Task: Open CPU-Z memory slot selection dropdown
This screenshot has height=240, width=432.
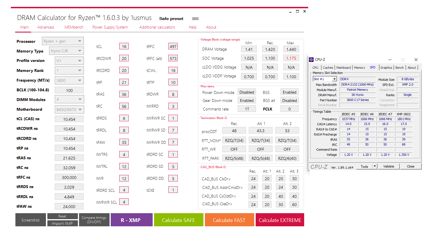Action: click(x=325, y=79)
